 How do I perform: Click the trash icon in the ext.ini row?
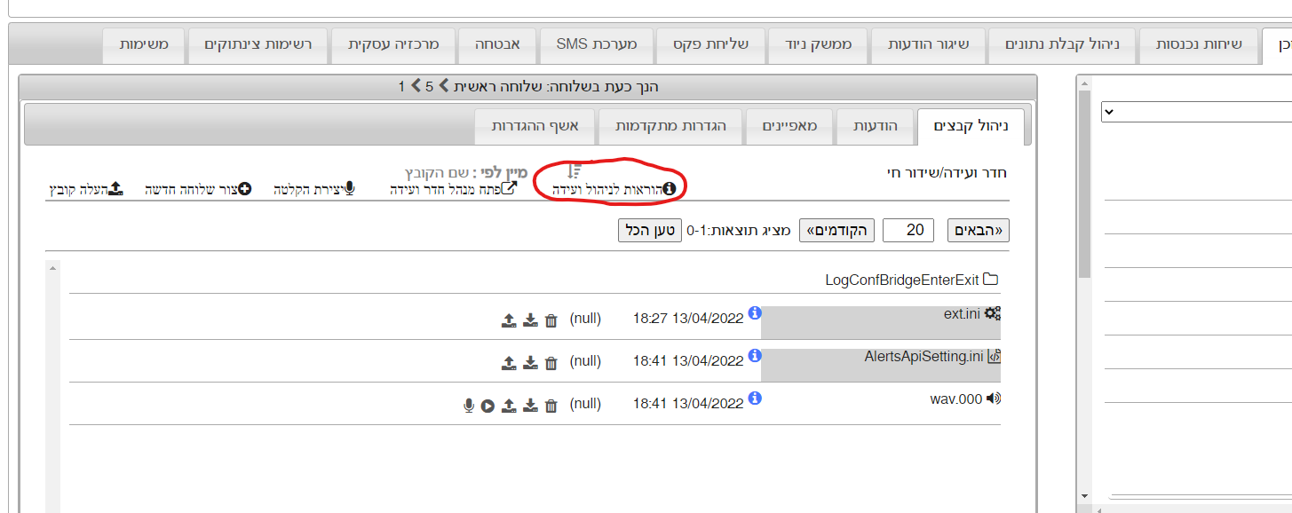[x=551, y=320]
